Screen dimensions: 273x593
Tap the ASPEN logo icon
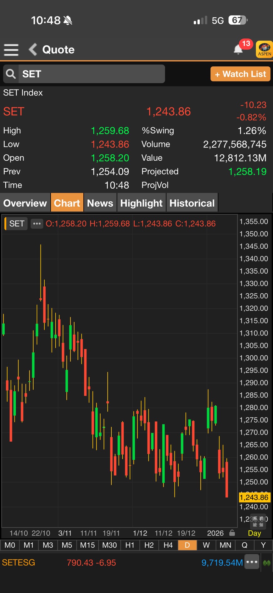[x=264, y=49]
